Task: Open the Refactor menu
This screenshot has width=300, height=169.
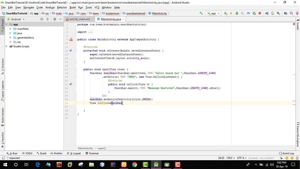Action: pos(62,8)
